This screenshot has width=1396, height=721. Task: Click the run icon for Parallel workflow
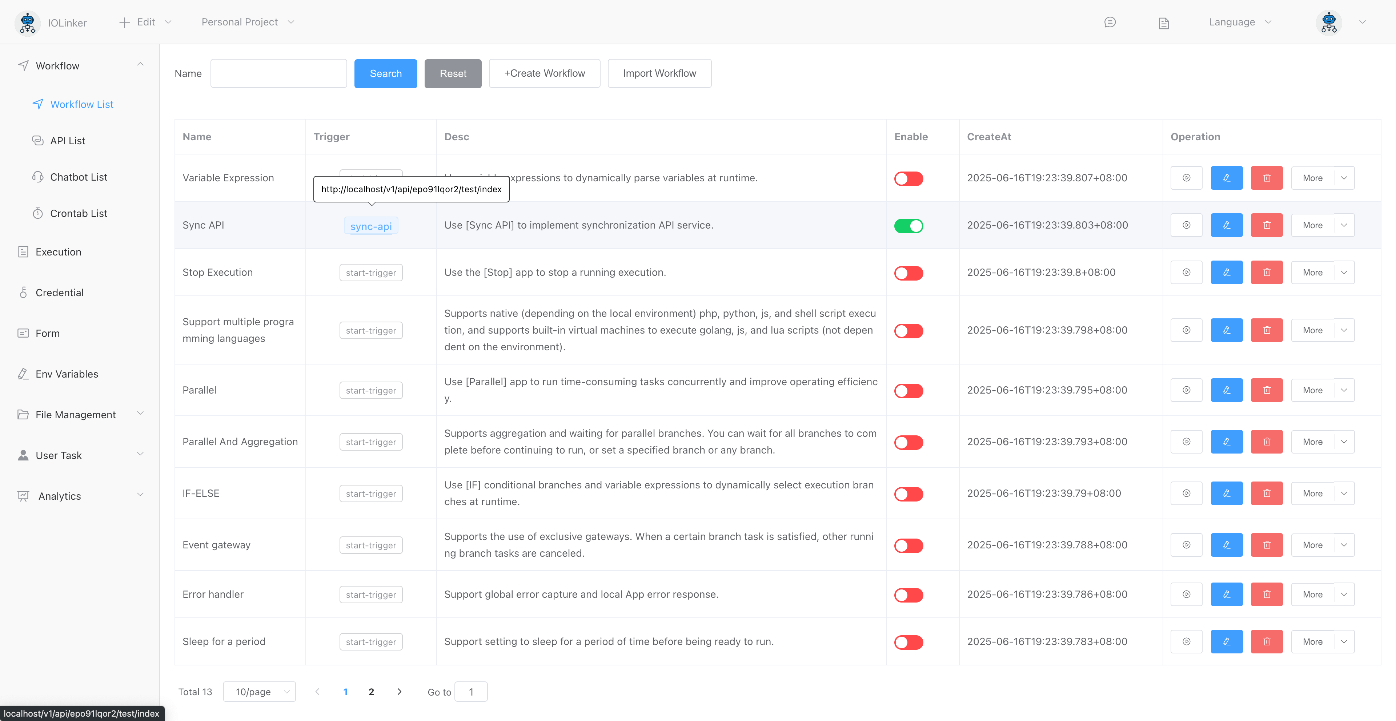tap(1186, 390)
